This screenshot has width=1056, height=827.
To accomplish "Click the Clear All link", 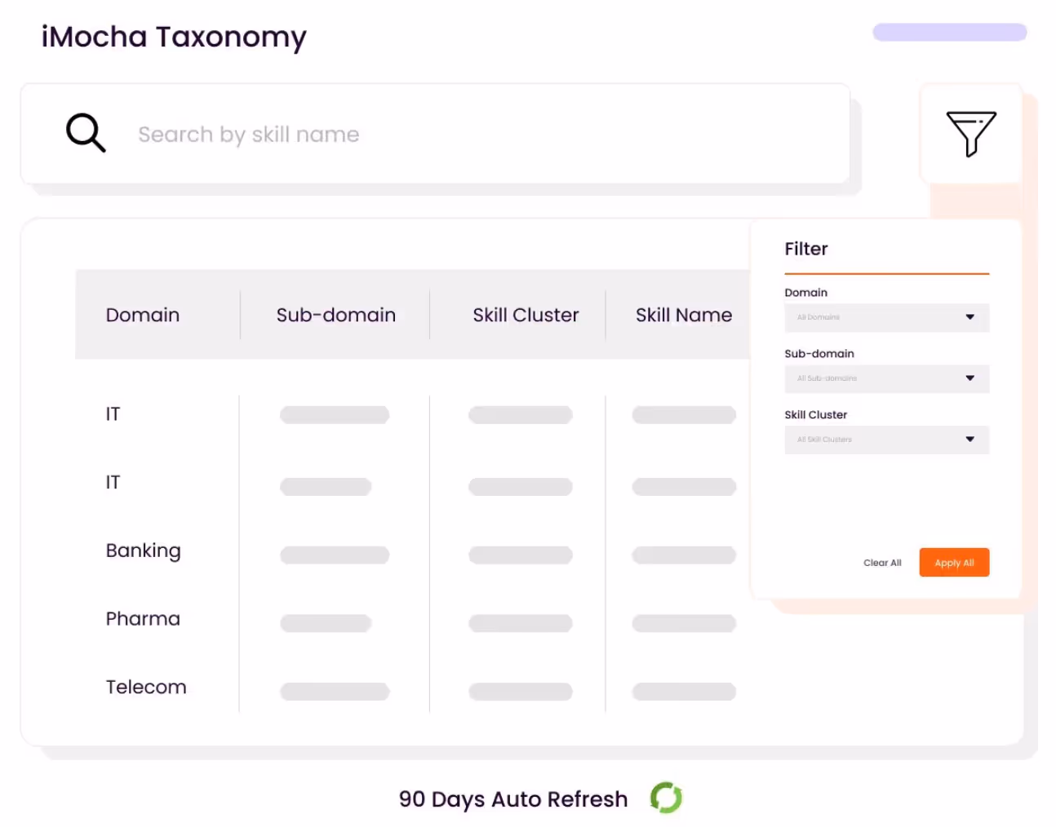I will point(882,563).
